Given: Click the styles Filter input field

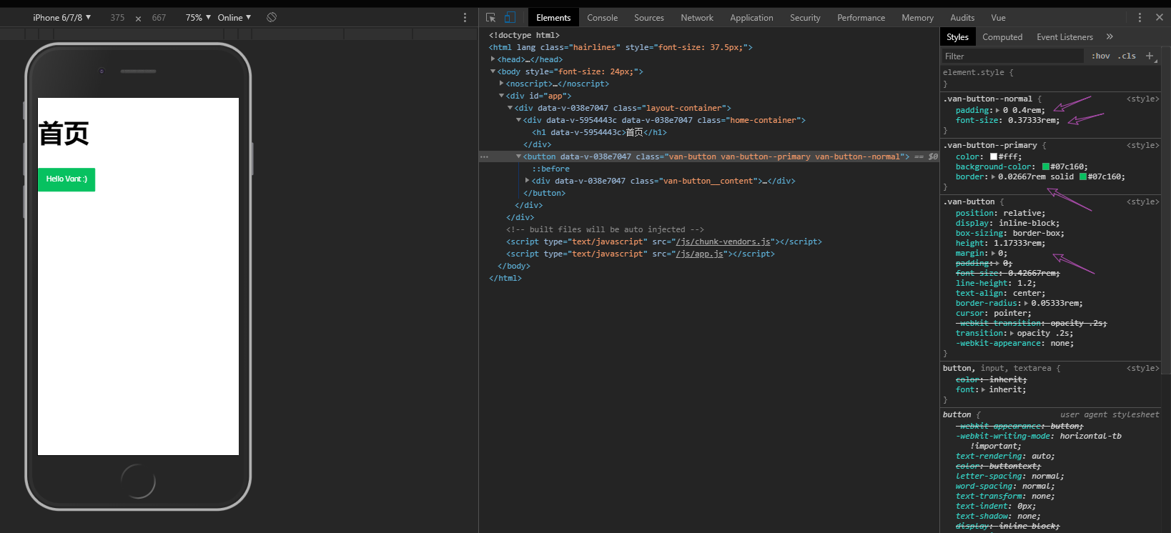Looking at the screenshot, I should (1012, 56).
